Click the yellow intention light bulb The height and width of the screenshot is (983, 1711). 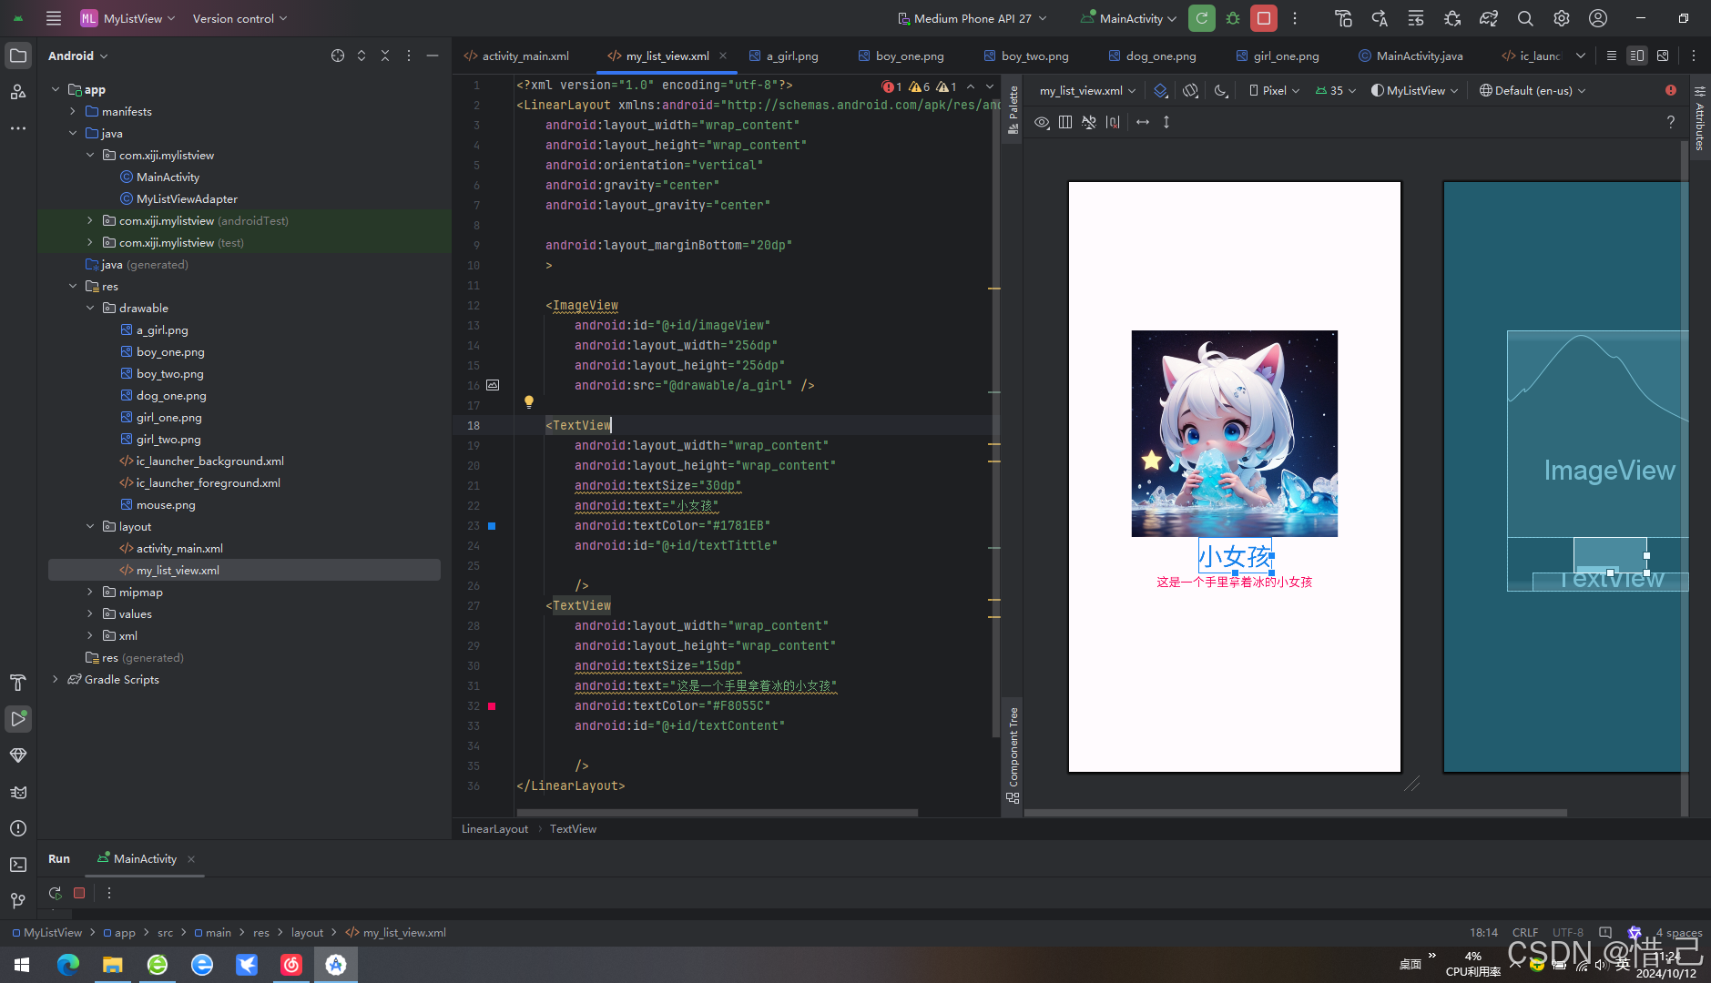528,401
